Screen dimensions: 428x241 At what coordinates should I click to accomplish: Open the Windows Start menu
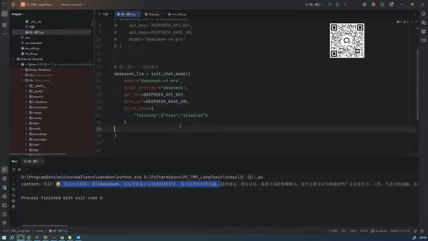[4, 238]
